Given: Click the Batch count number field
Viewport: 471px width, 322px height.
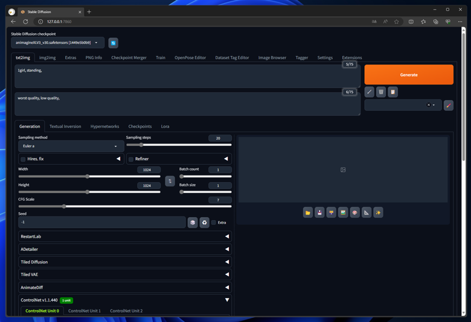Looking at the screenshot, I should point(220,170).
